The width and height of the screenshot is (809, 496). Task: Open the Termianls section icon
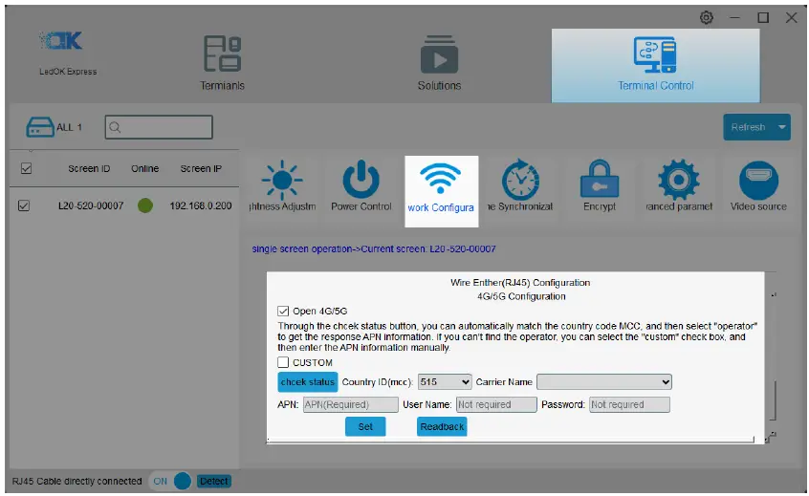pos(223,54)
